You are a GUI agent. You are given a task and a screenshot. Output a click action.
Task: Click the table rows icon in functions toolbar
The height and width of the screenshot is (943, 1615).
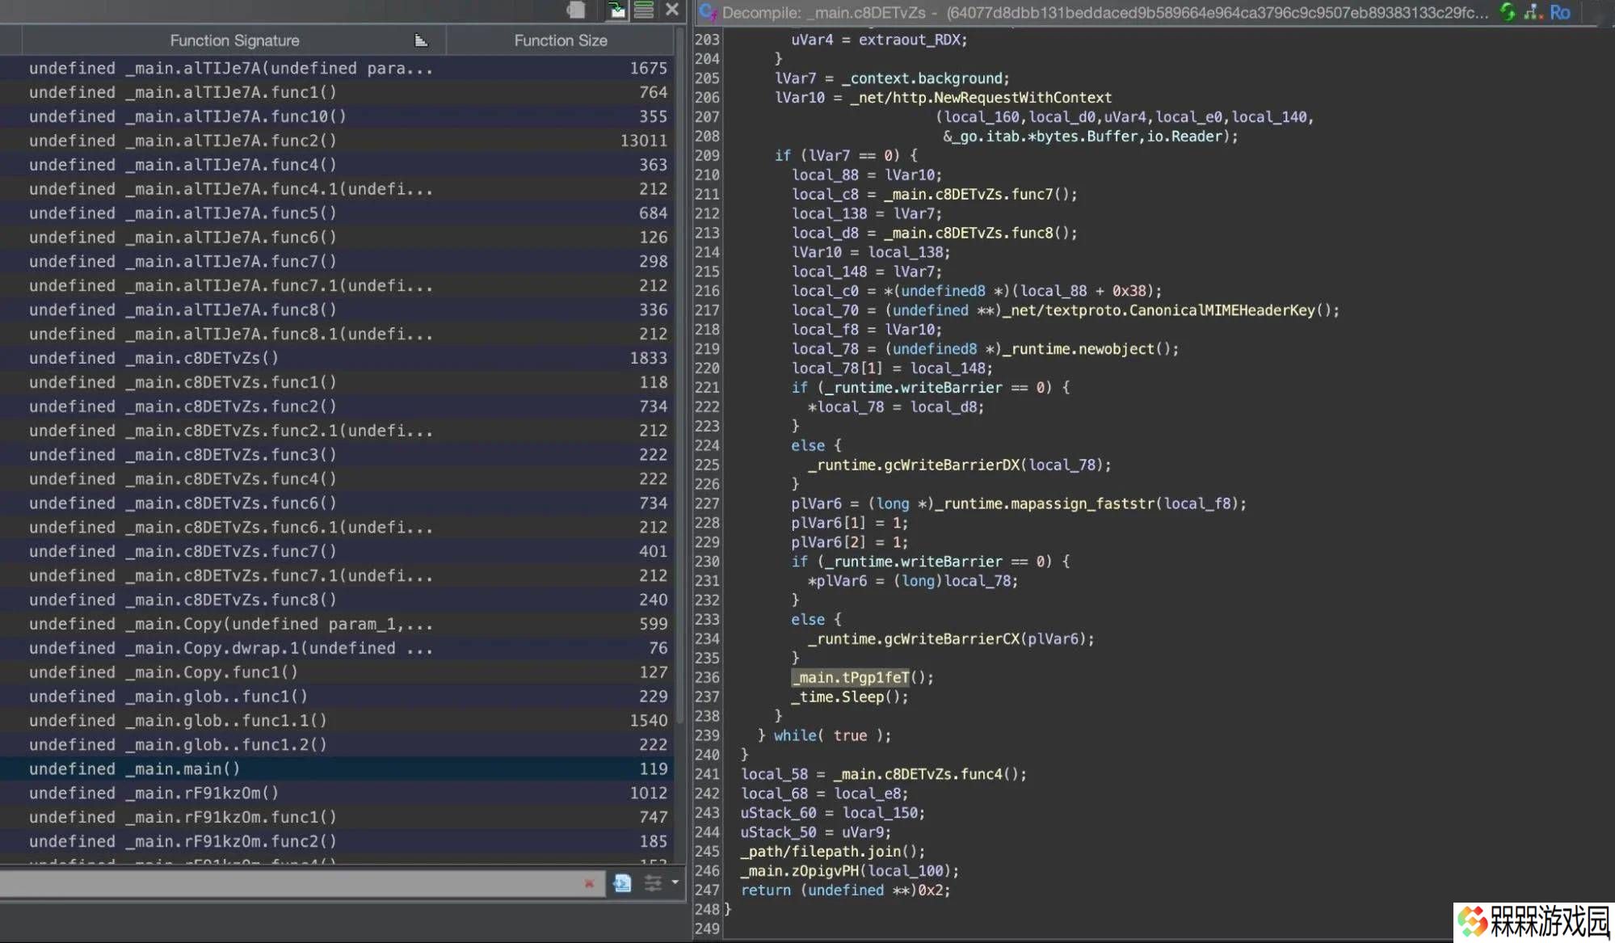(x=644, y=10)
